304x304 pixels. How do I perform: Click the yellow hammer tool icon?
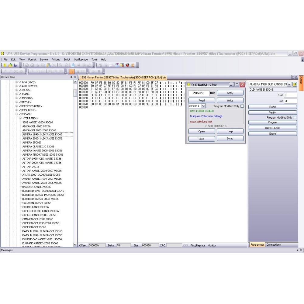click(122, 65)
